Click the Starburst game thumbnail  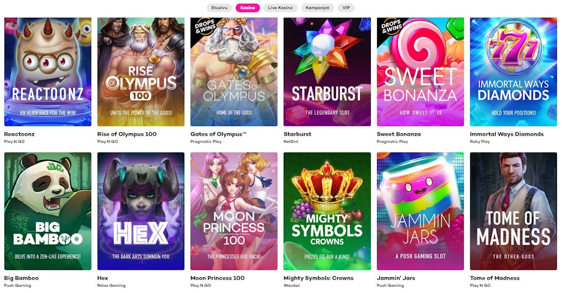coord(327,71)
